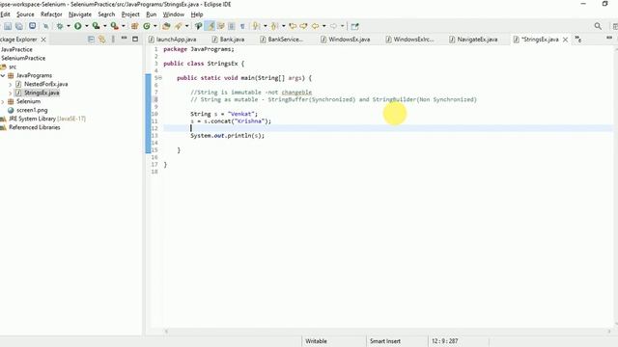The height and width of the screenshot is (347, 618).
Task: Switch to launchApp.java tab
Action: click(172, 40)
